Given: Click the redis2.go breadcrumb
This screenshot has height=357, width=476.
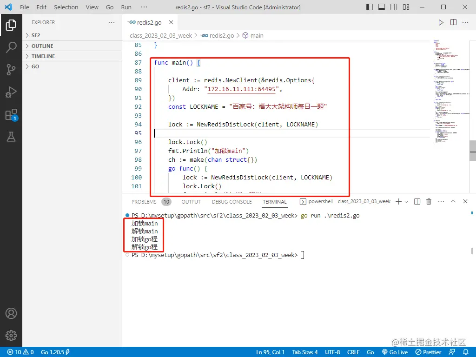Looking at the screenshot, I should click(x=218, y=35).
